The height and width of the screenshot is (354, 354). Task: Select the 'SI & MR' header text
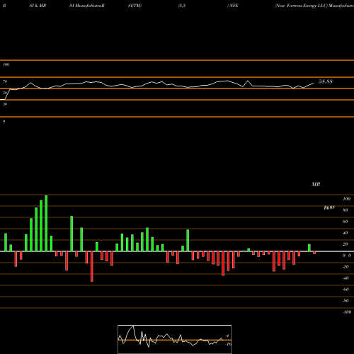pos(38,6)
